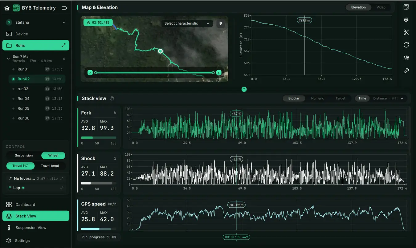Image resolution: width=416 pixels, height=248 pixels.
Task: Show Stack view help question mark
Action: click(x=112, y=99)
